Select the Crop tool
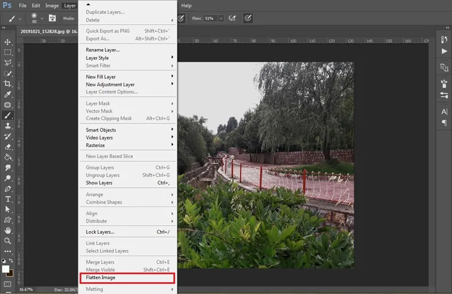 [x=7, y=84]
